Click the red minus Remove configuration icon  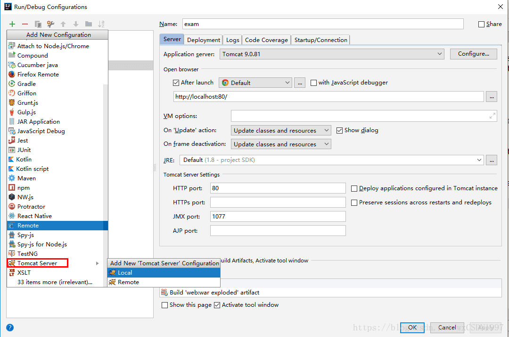[x=25, y=24]
